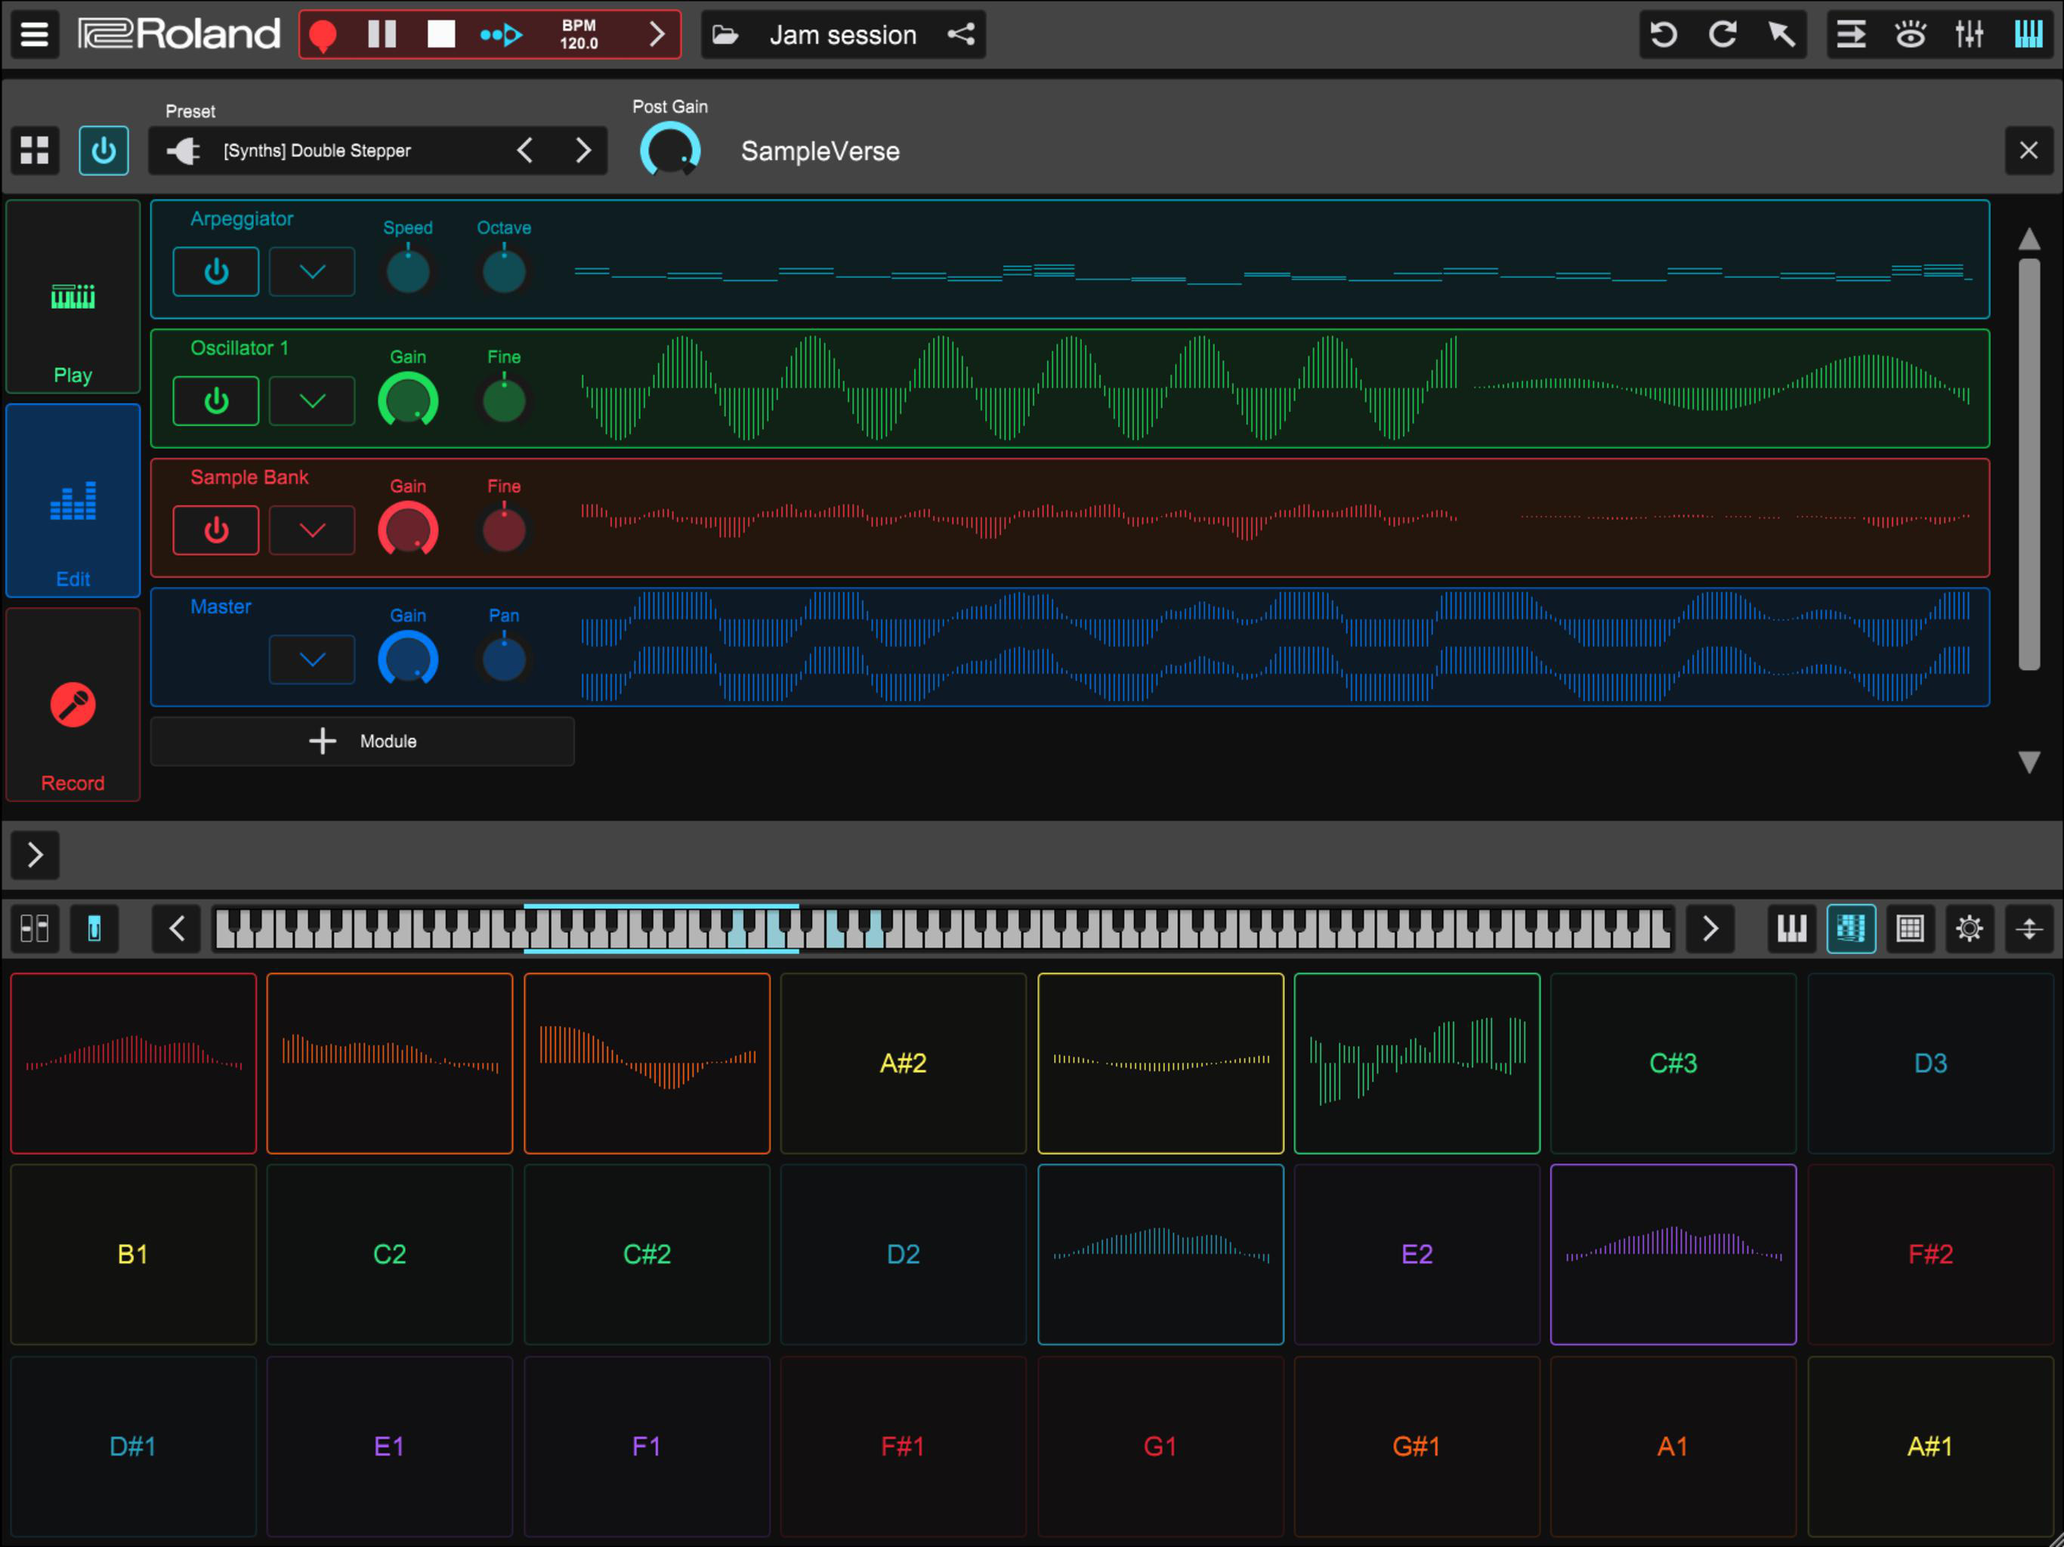Adjust the Post Gain knob
Screen dimensions: 2064x1547
point(670,150)
